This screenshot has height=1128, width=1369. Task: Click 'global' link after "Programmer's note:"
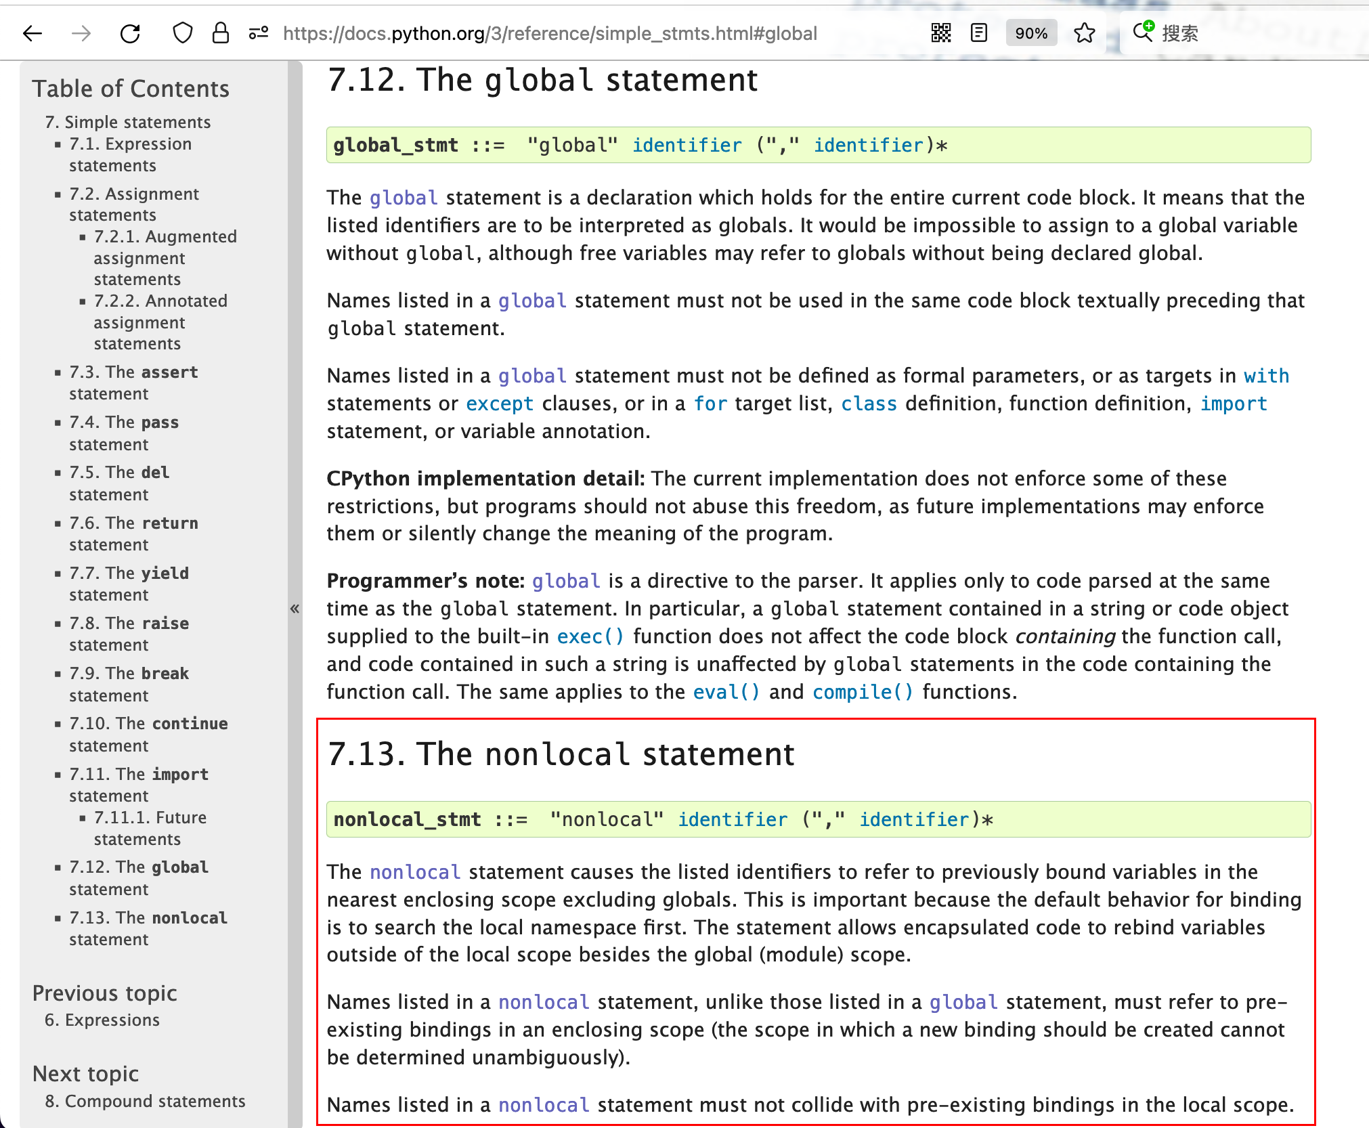pos(566,581)
